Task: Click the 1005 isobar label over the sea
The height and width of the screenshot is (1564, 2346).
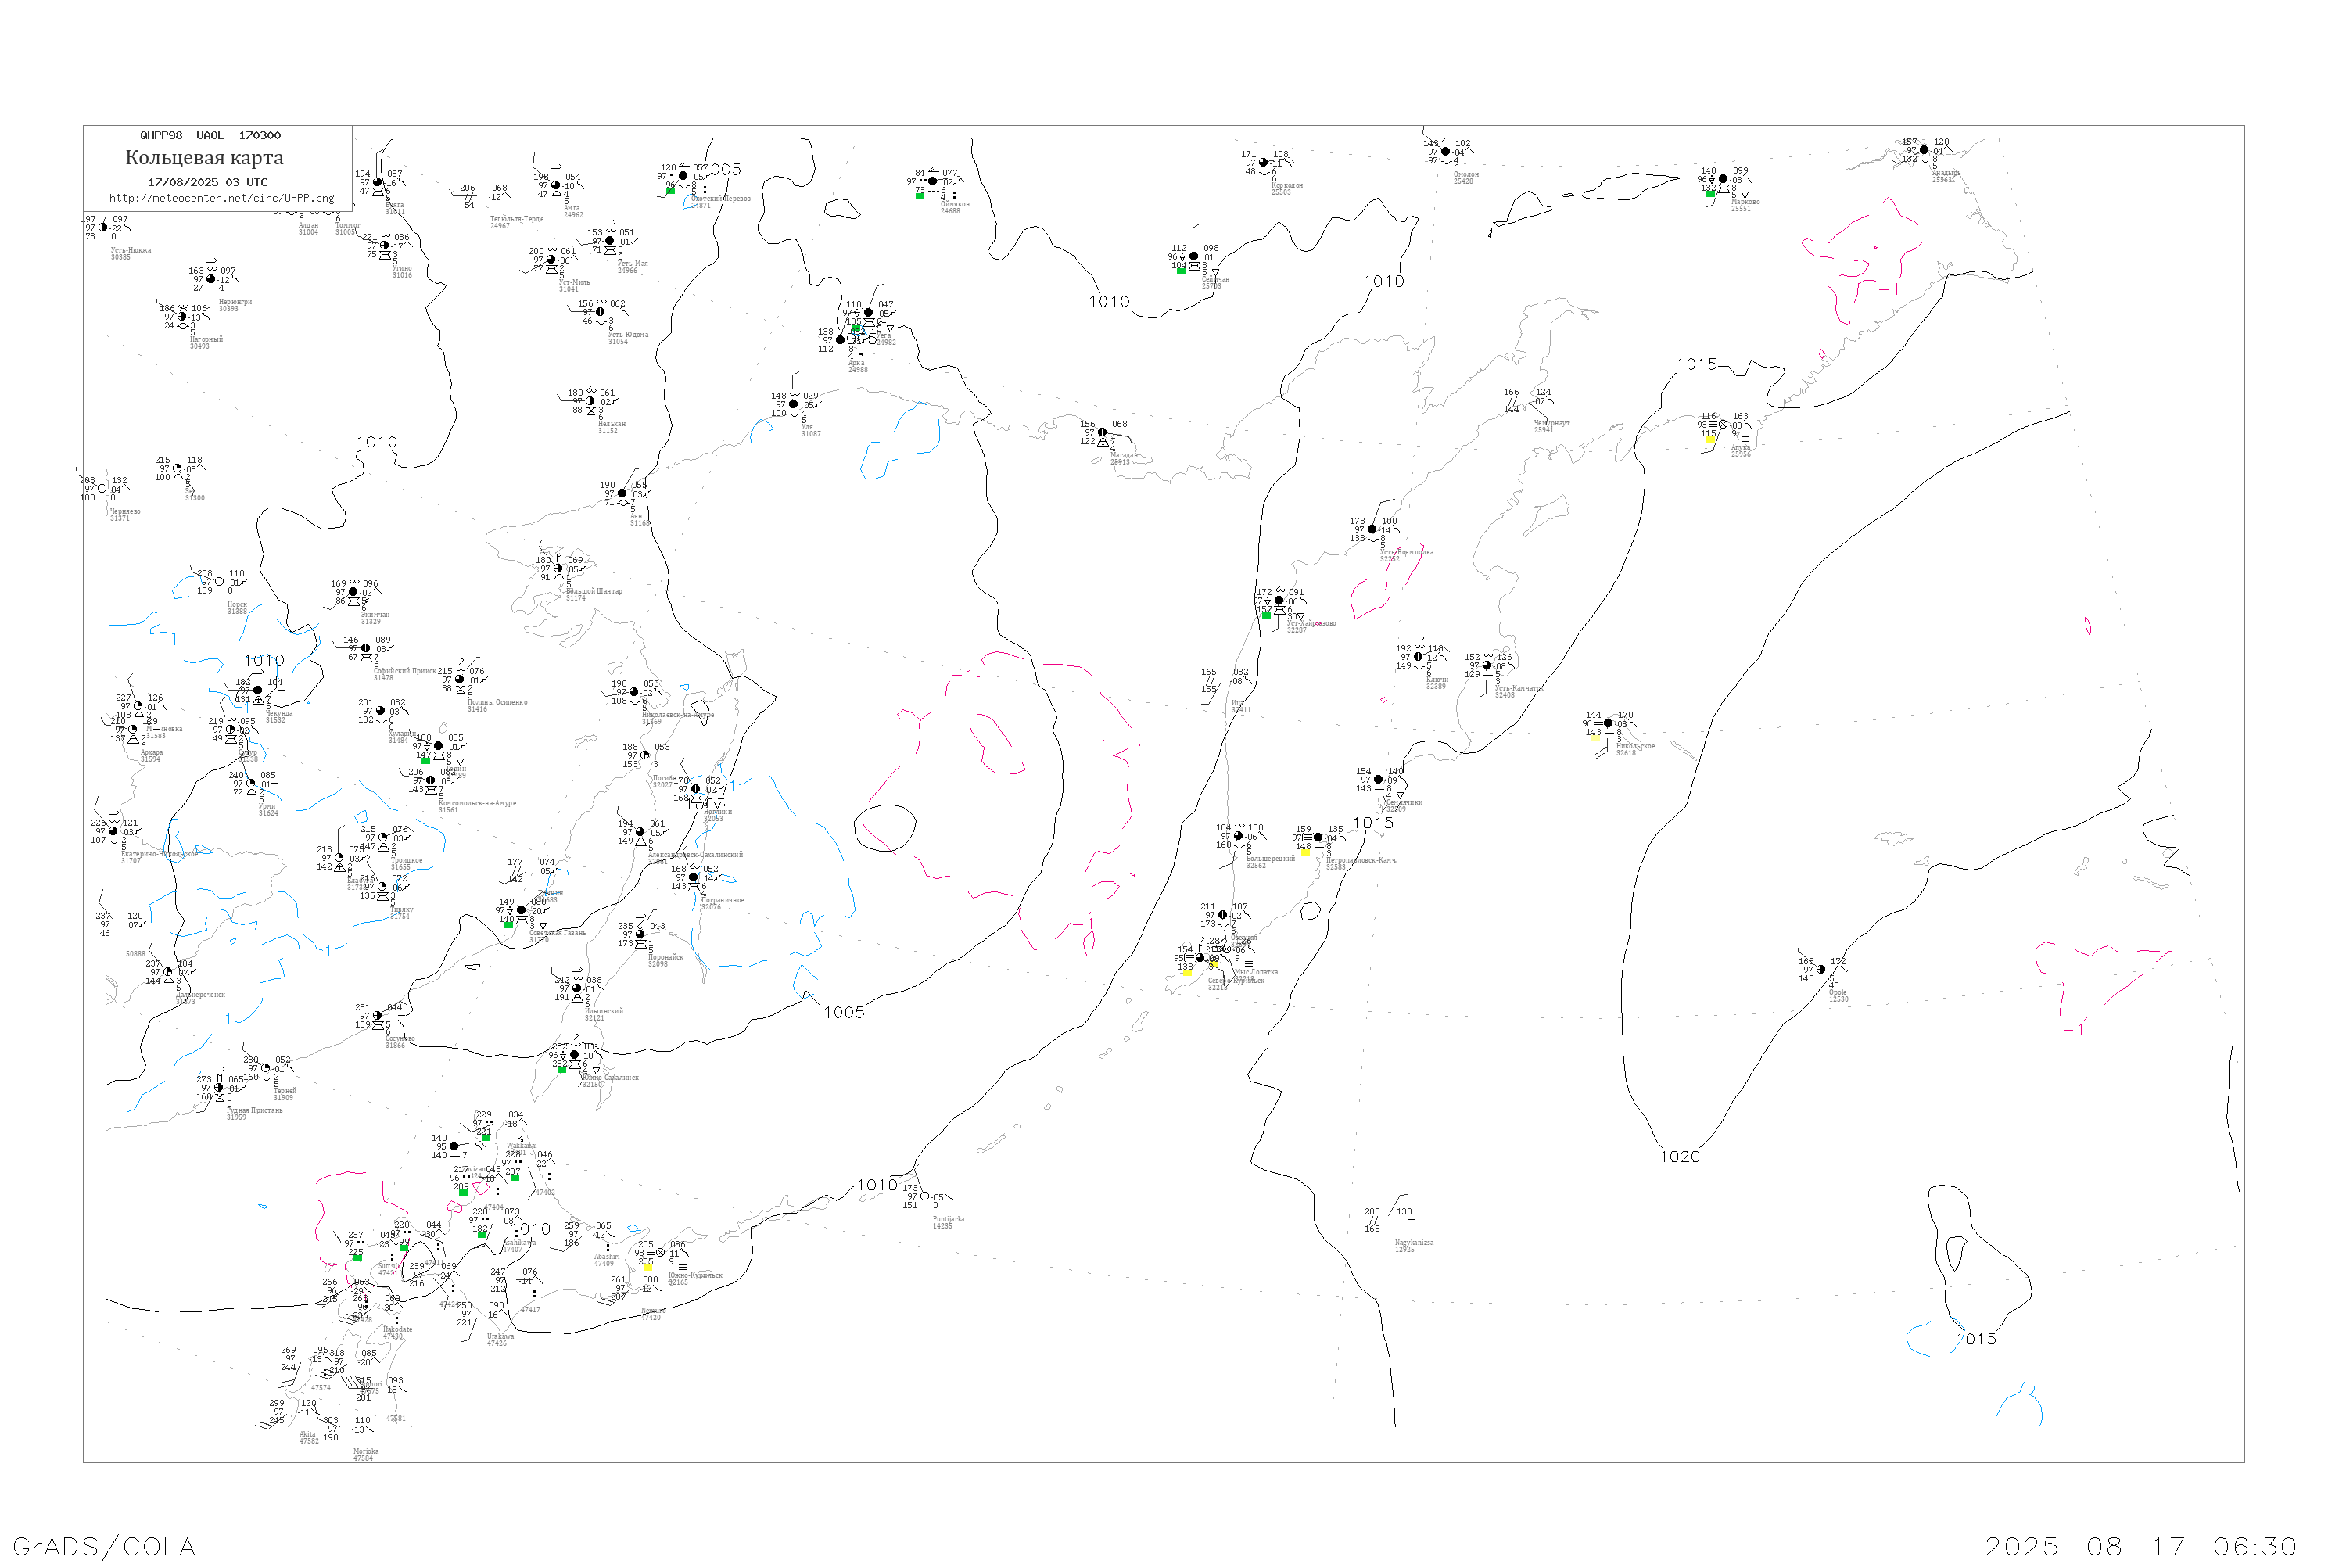Action: coord(844,1013)
